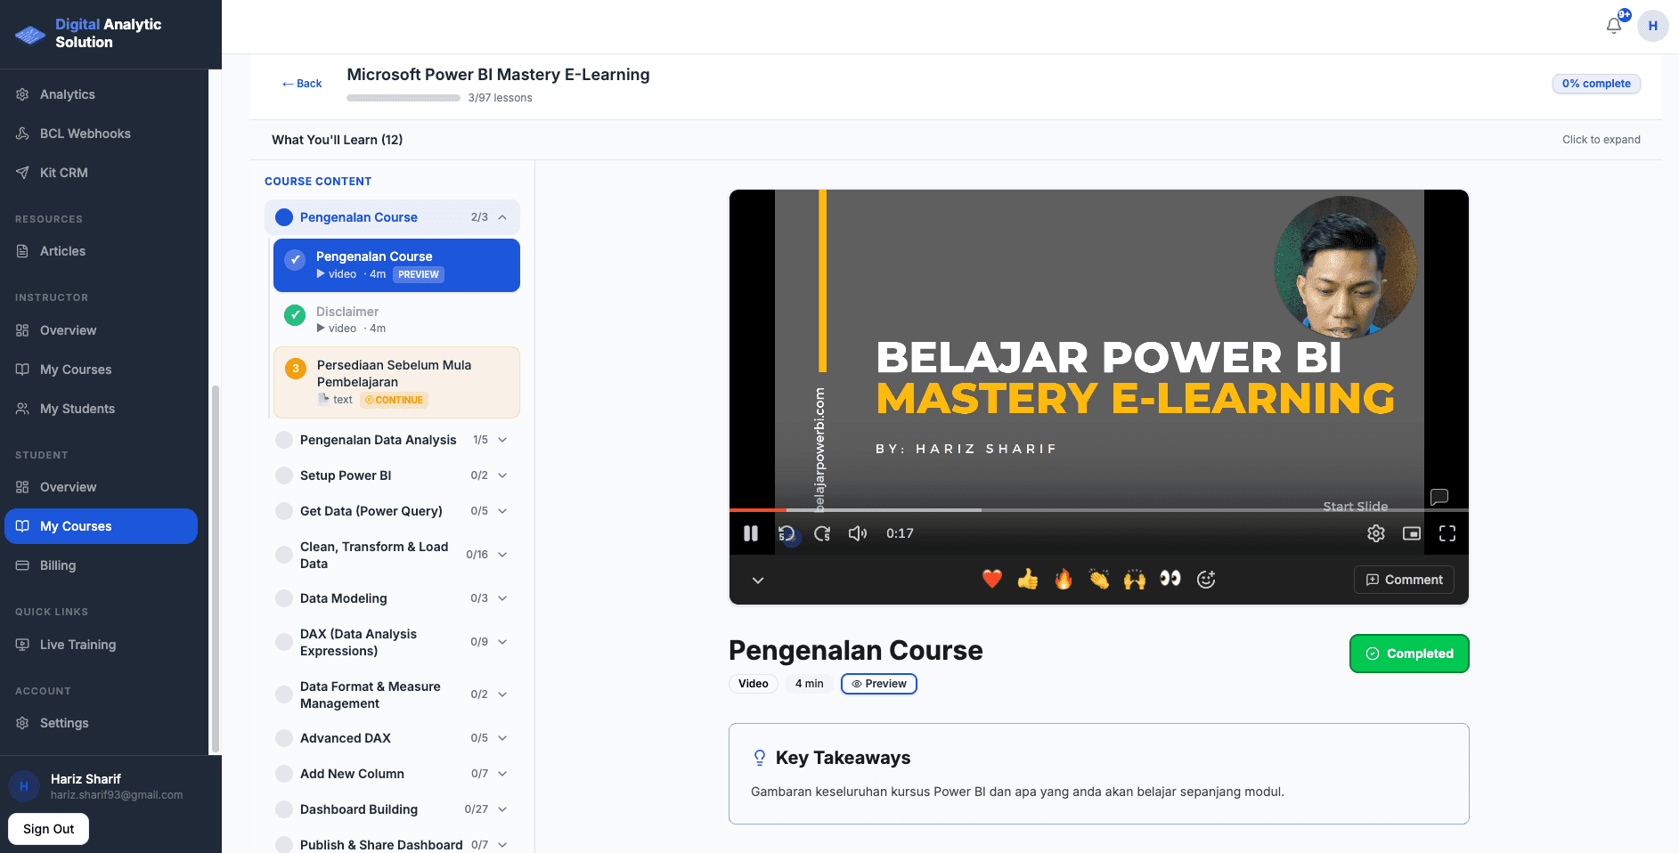This screenshot has width=1679, height=853.
Task: Expand Data Modeling section
Action: (x=392, y=598)
